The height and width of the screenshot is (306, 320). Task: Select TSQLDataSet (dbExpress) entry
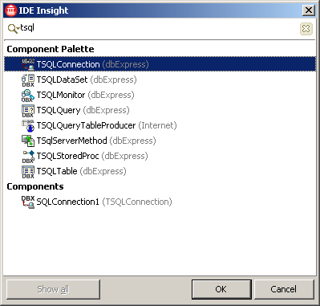(x=160, y=80)
